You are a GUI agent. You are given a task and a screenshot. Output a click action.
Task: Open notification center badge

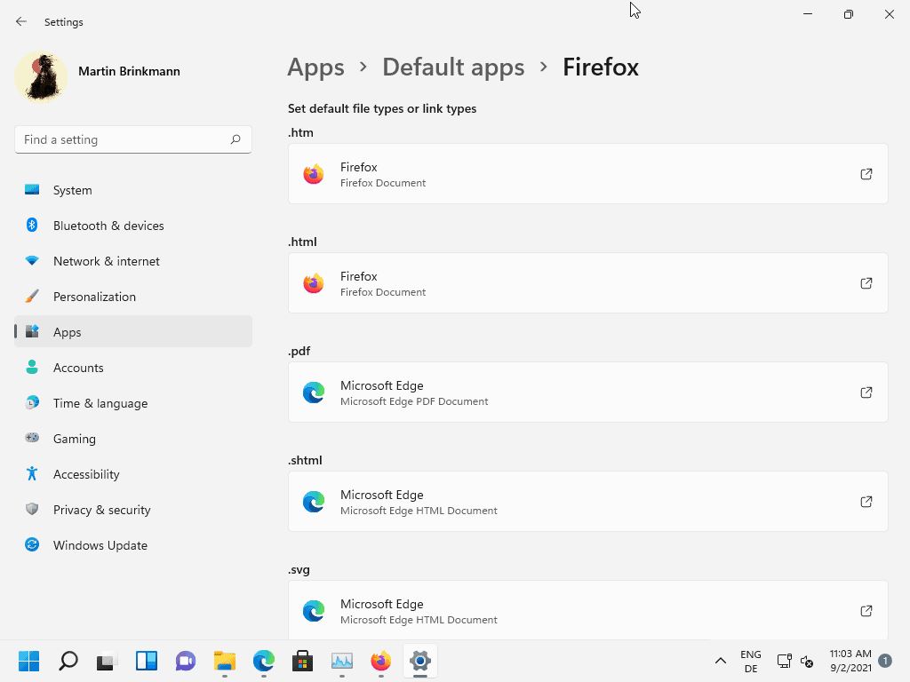tap(885, 661)
